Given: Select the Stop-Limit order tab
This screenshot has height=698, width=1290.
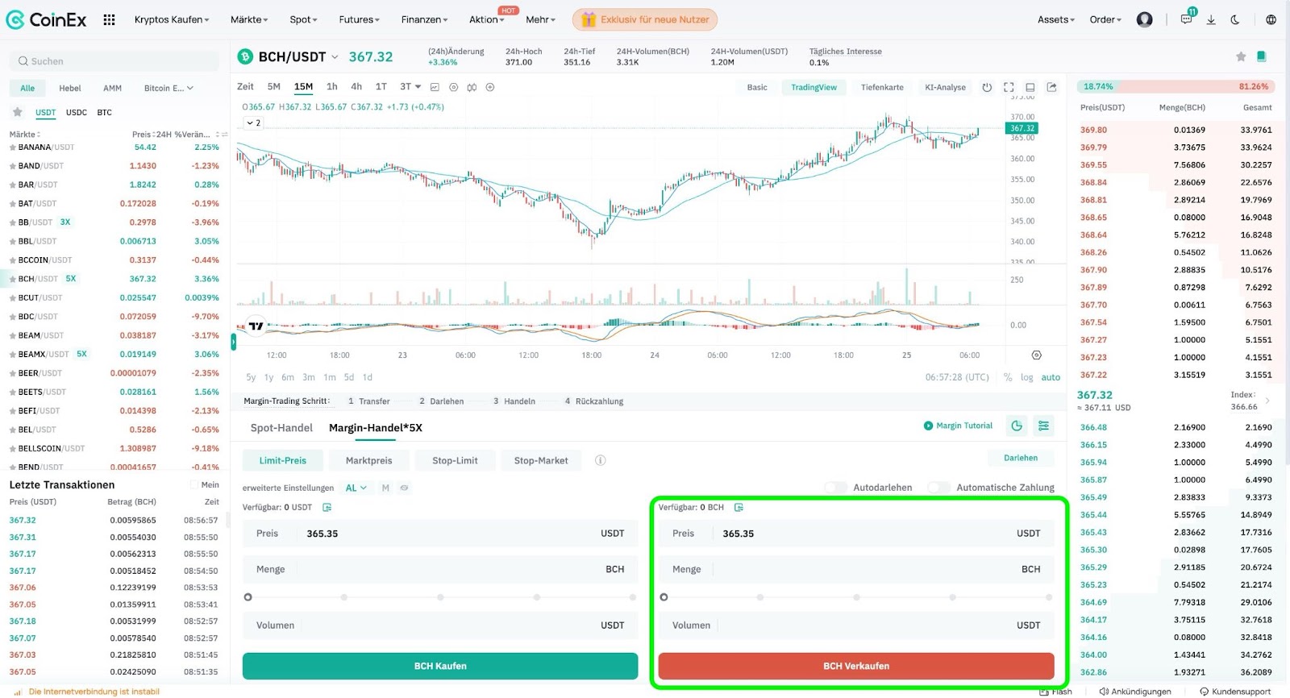Looking at the screenshot, I should 455,460.
